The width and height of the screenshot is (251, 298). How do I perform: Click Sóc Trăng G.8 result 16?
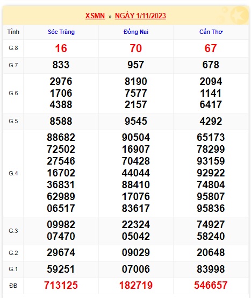coord(61,48)
